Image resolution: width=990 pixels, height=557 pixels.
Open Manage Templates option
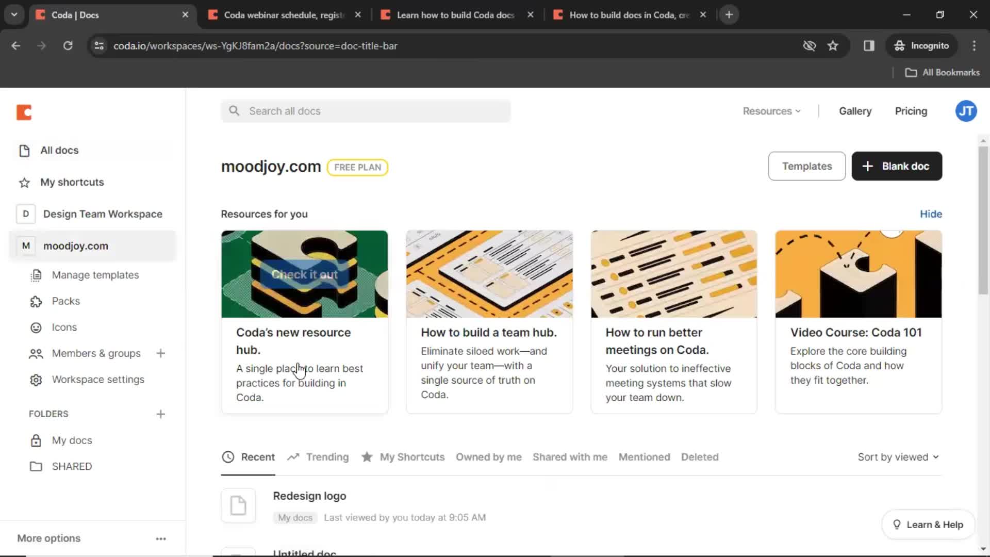click(x=95, y=275)
